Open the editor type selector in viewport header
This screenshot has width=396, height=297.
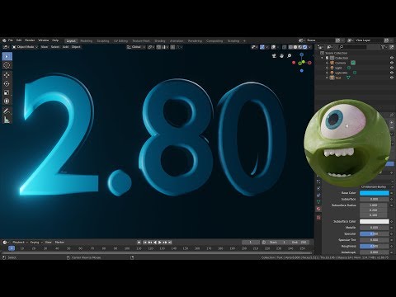click(x=6, y=47)
